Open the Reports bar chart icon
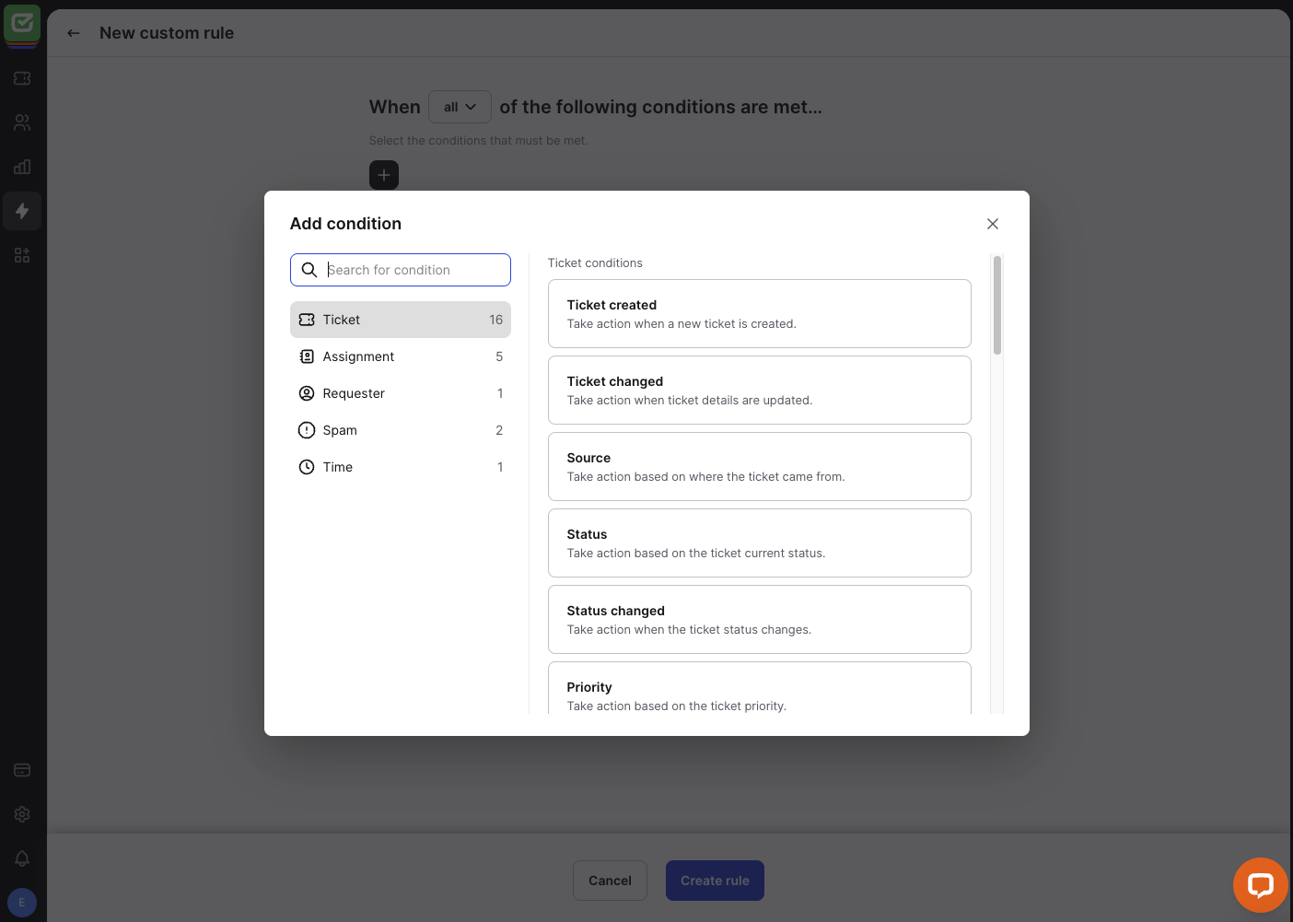 tap(22, 167)
